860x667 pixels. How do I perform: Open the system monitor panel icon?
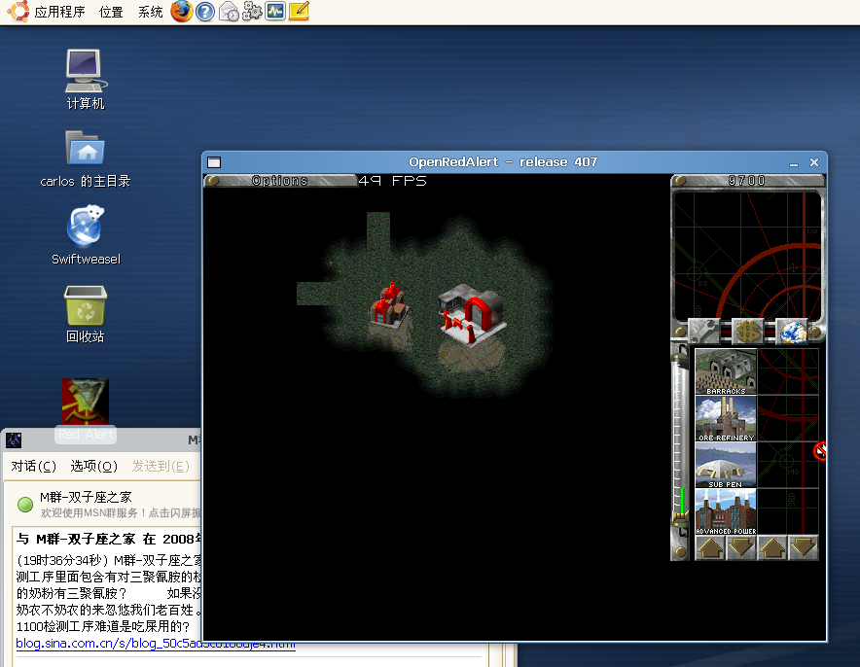tap(275, 11)
